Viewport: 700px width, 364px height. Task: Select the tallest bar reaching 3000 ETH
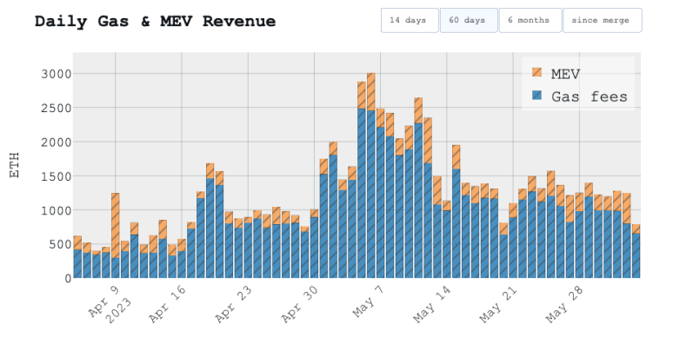pyautogui.click(x=371, y=174)
